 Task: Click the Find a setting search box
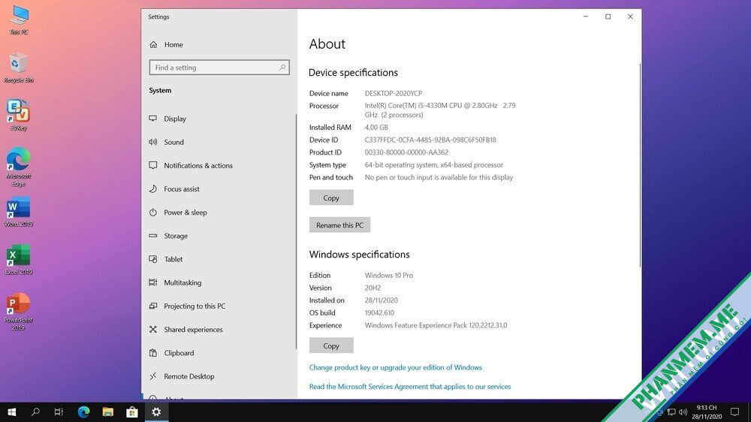tap(219, 68)
